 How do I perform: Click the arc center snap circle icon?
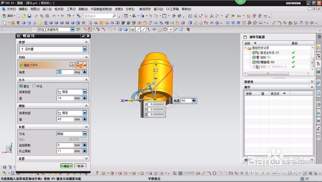pos(160,30)
